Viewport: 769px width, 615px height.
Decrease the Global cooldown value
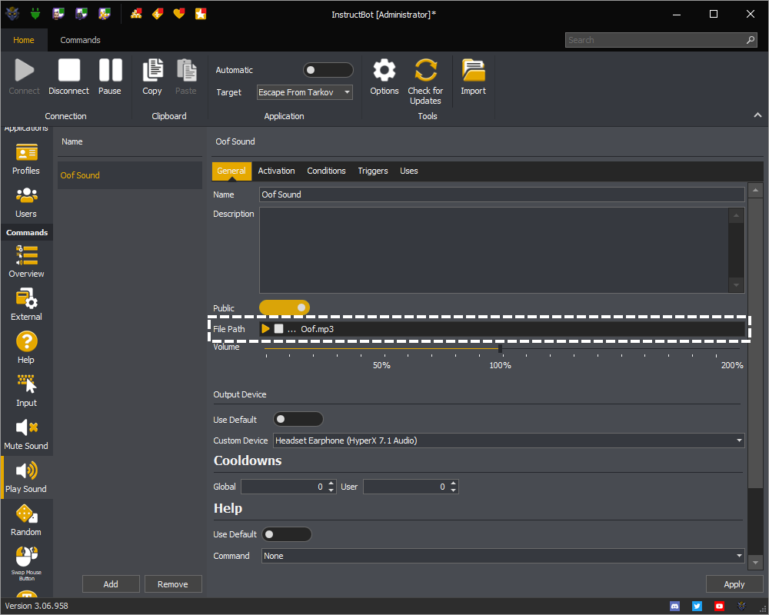tap(331, 490)
